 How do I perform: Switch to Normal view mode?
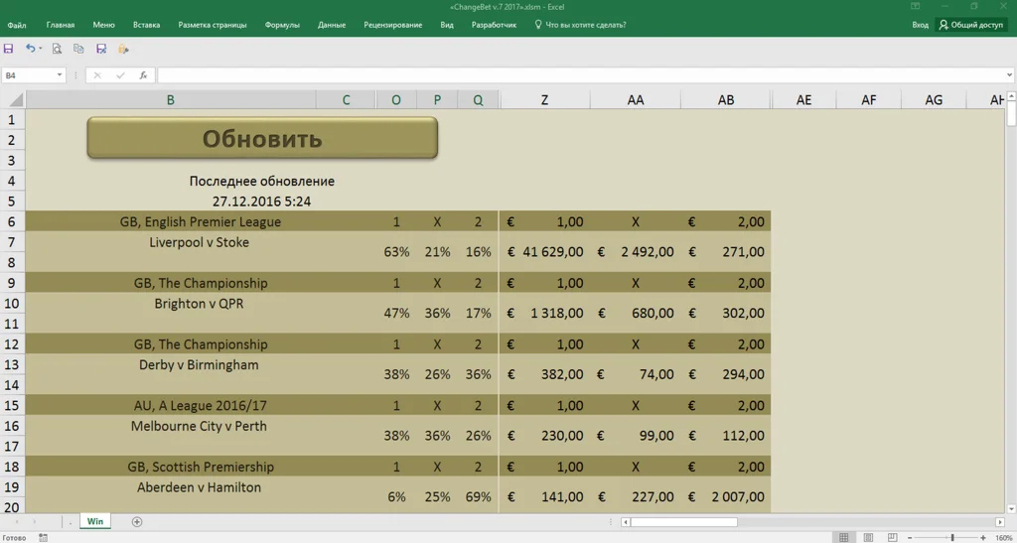click(x=843, y=538)
